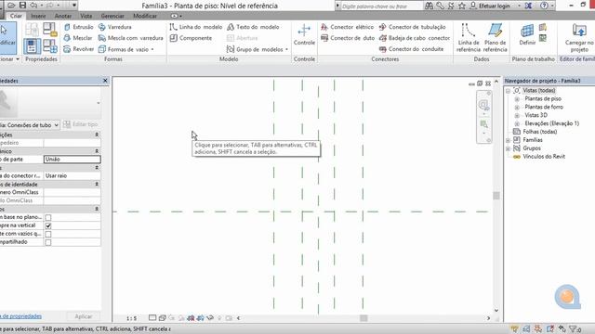The width and height of the screenshot is (595, 334).
Task: Expand the Plantas de forro node
Action: coord(517,108)
